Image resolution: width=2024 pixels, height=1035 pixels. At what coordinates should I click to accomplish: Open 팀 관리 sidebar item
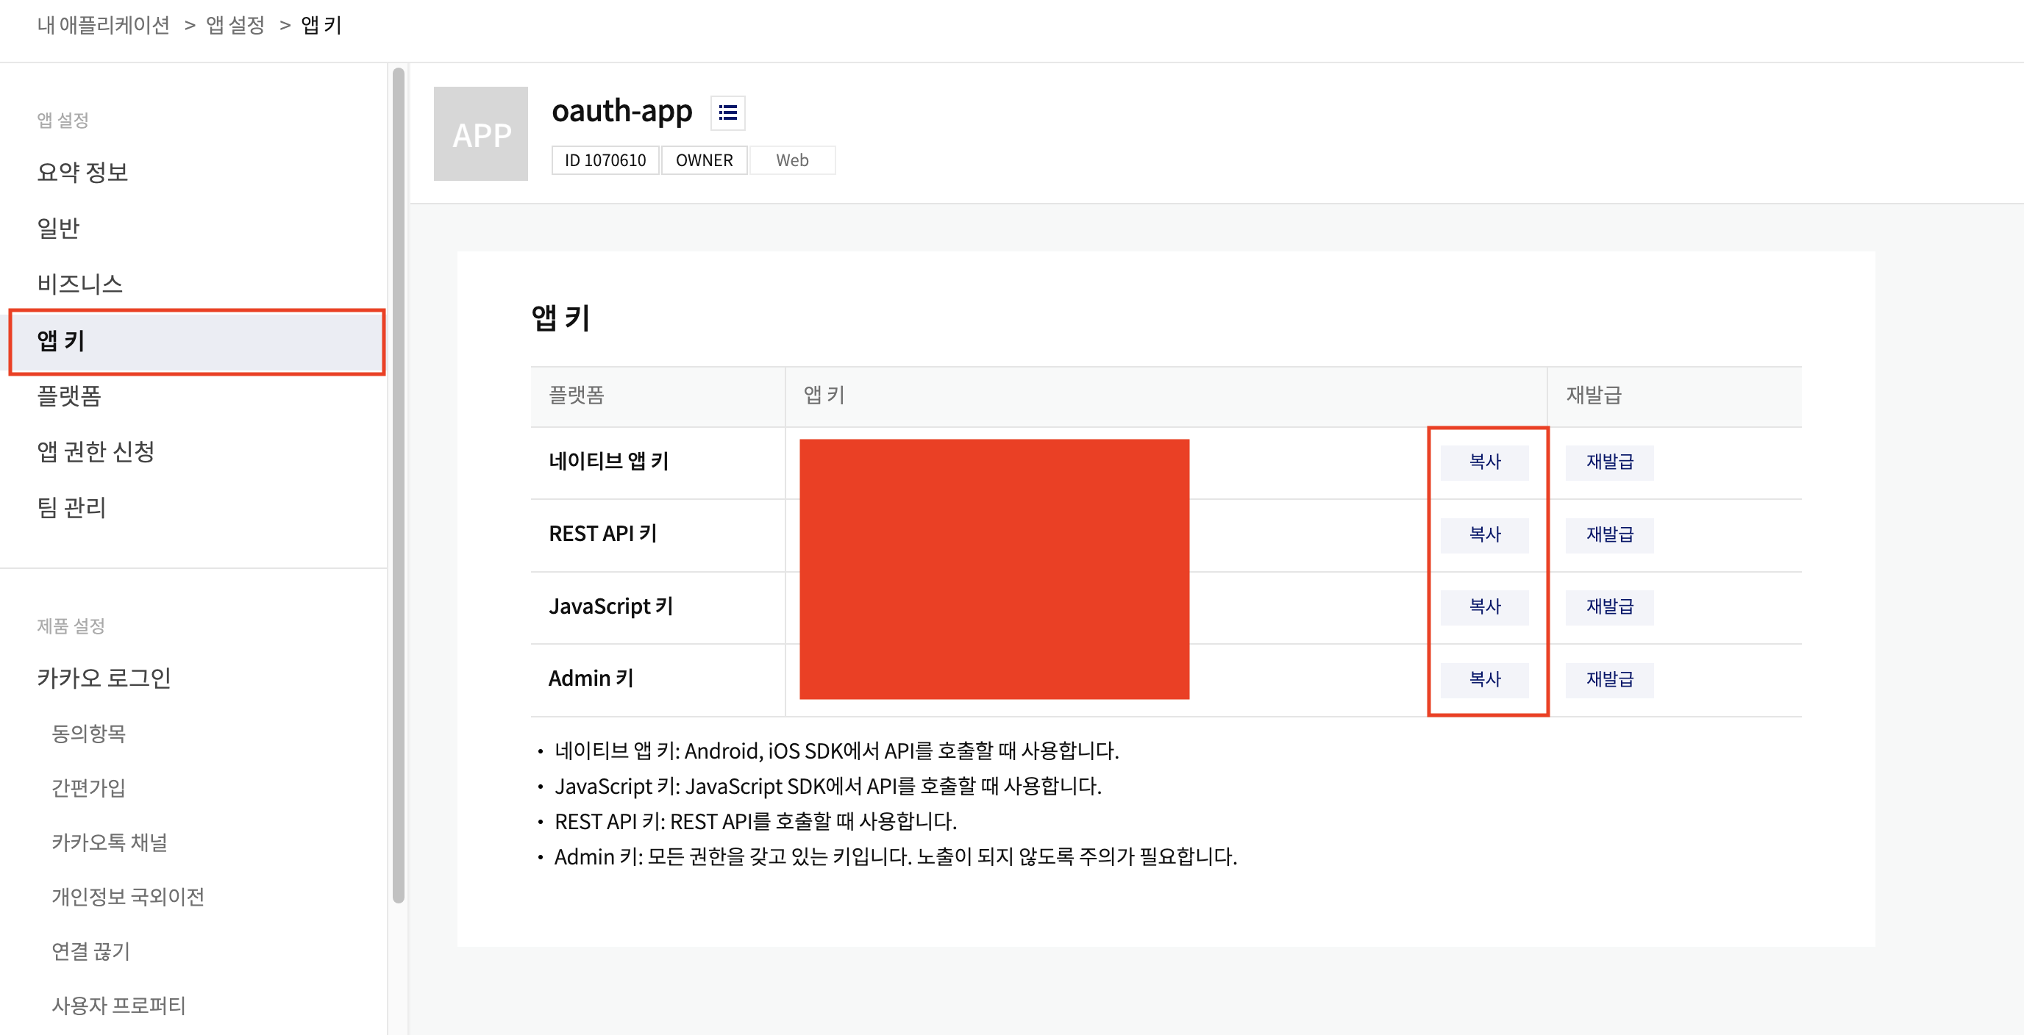(x=71, y=507)
